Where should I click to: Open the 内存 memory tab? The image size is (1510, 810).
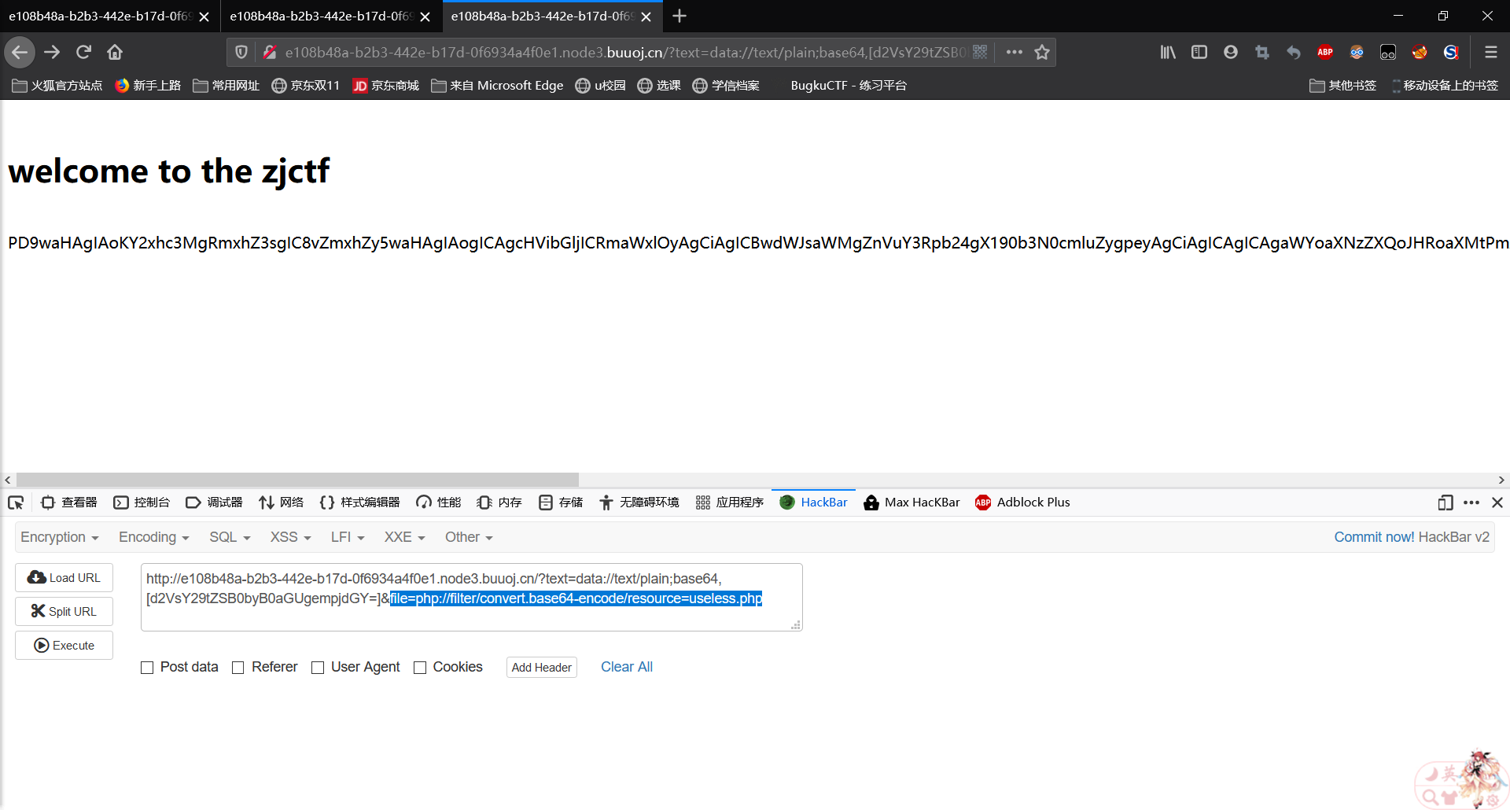[x=499, y=503]
